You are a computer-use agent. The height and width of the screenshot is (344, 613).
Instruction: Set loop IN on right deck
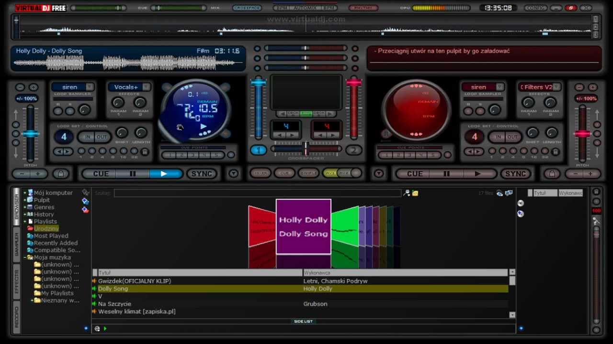point(498,137)
